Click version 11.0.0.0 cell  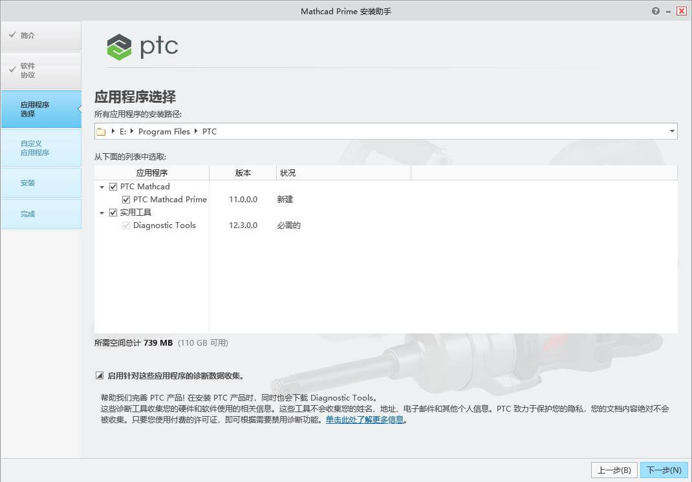(x=243, y=200)
